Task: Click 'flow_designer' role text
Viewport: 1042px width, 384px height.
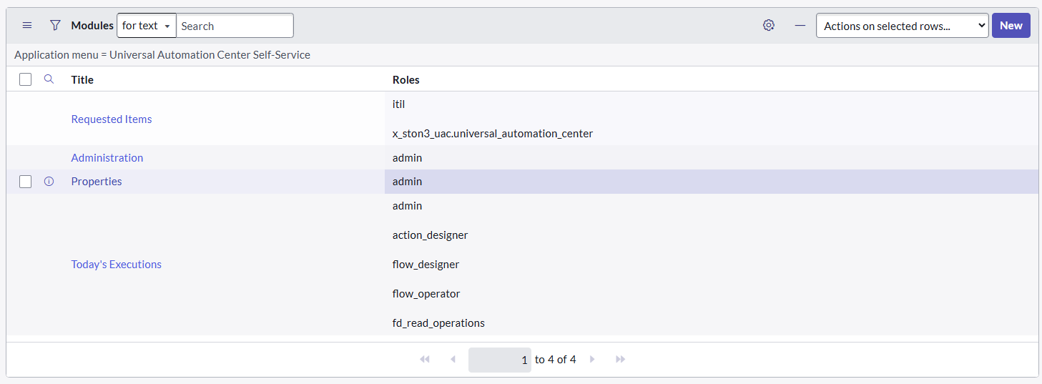Action: pyautogui.click(x=426, y=265)
